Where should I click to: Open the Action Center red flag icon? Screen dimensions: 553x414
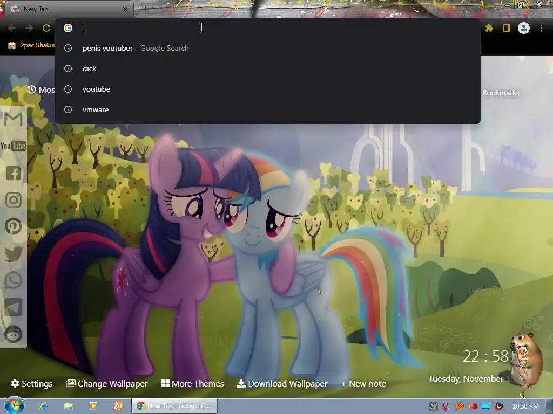point(473,406)
